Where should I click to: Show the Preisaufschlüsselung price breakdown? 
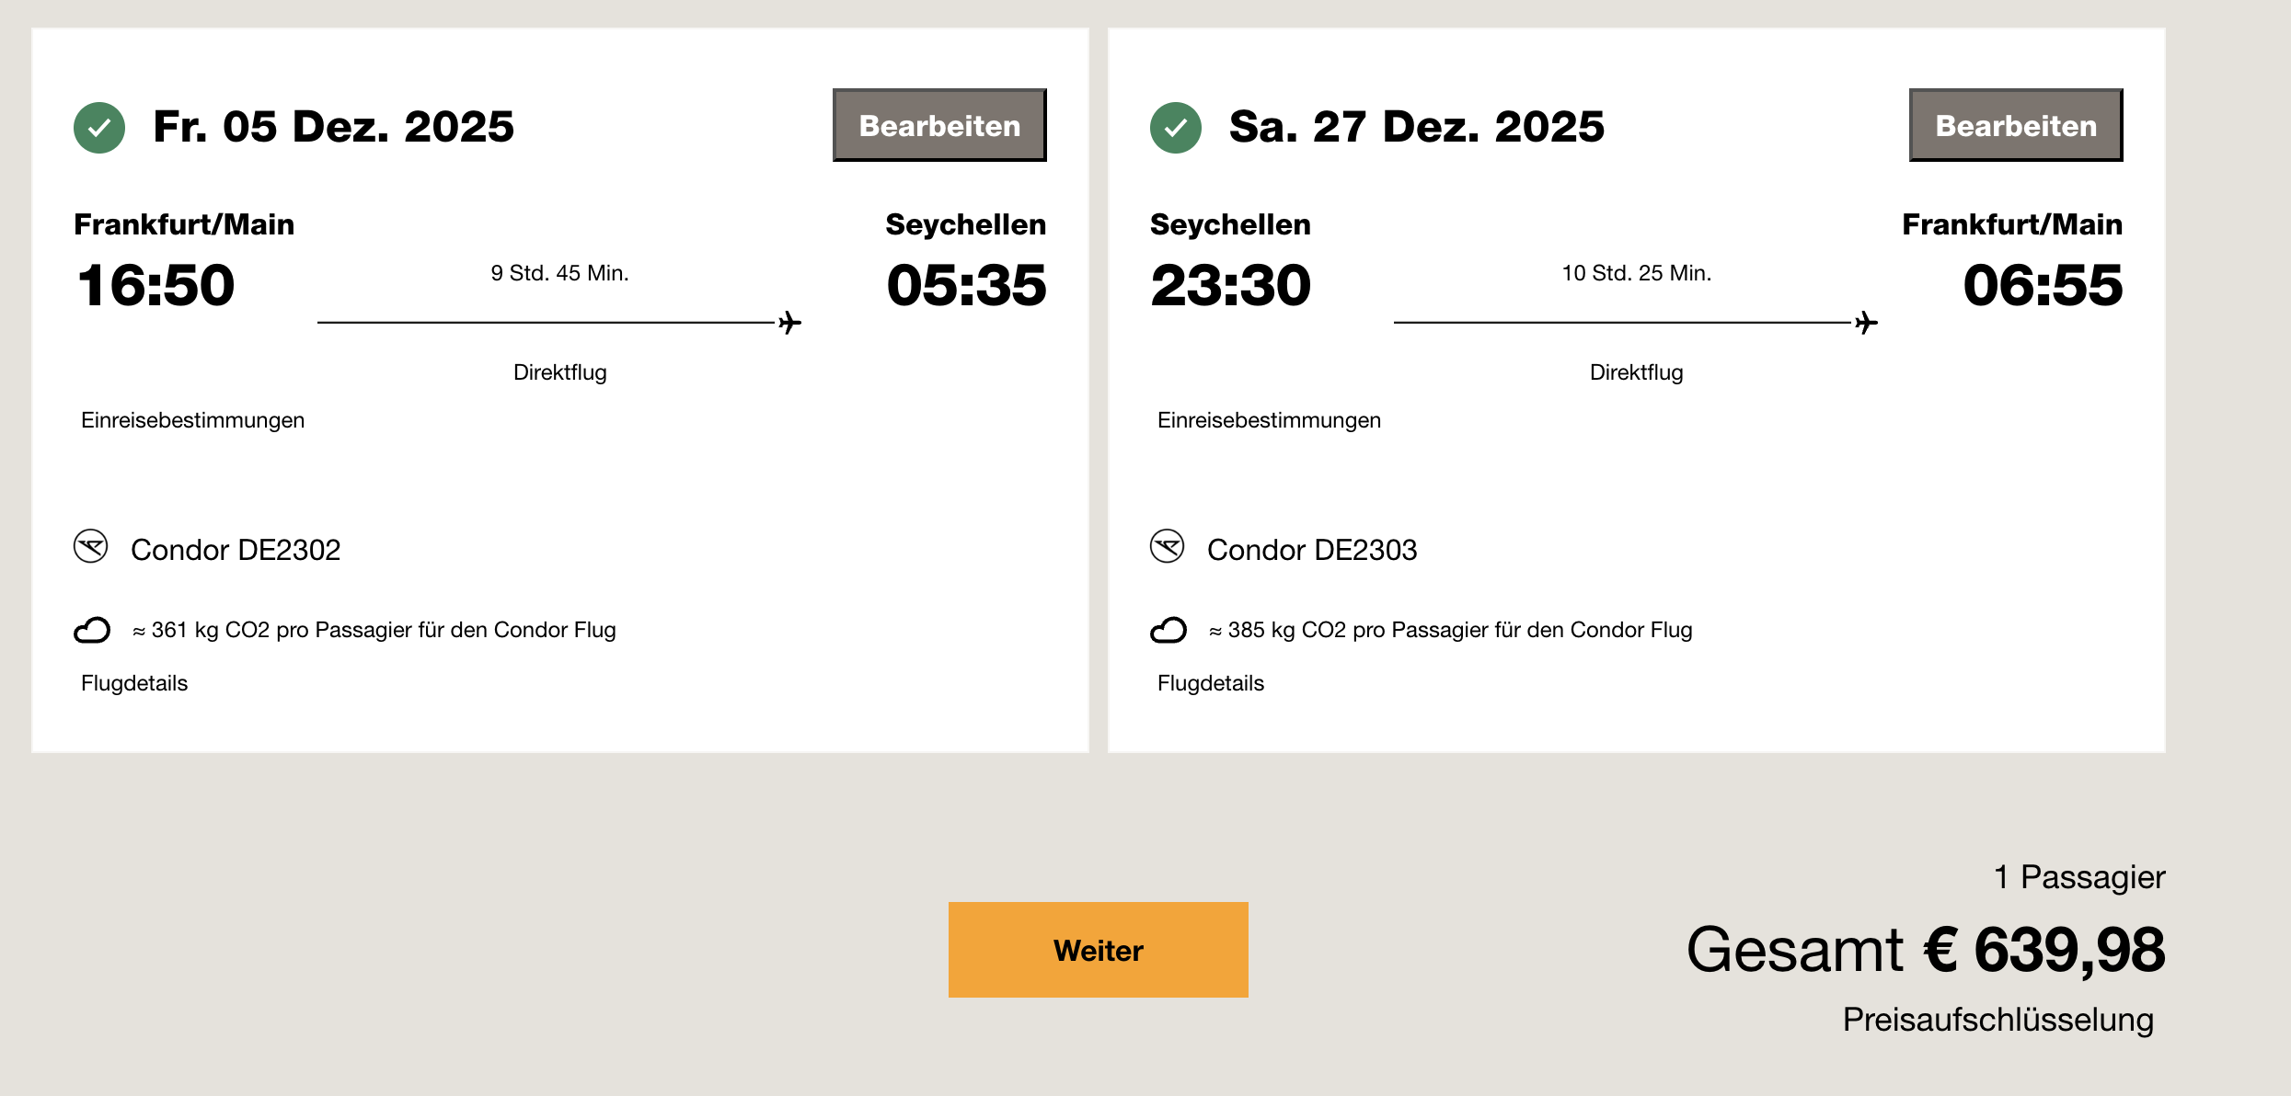pyautogui.click(x=1997, y=1020)
